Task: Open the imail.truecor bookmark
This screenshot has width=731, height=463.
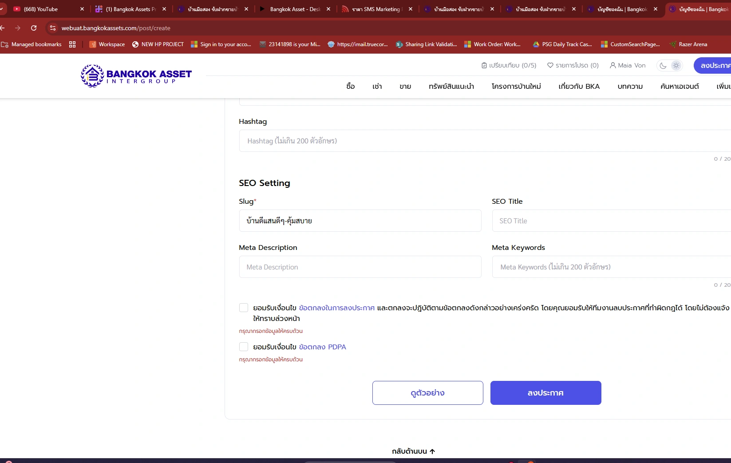Action: point(358,44)
